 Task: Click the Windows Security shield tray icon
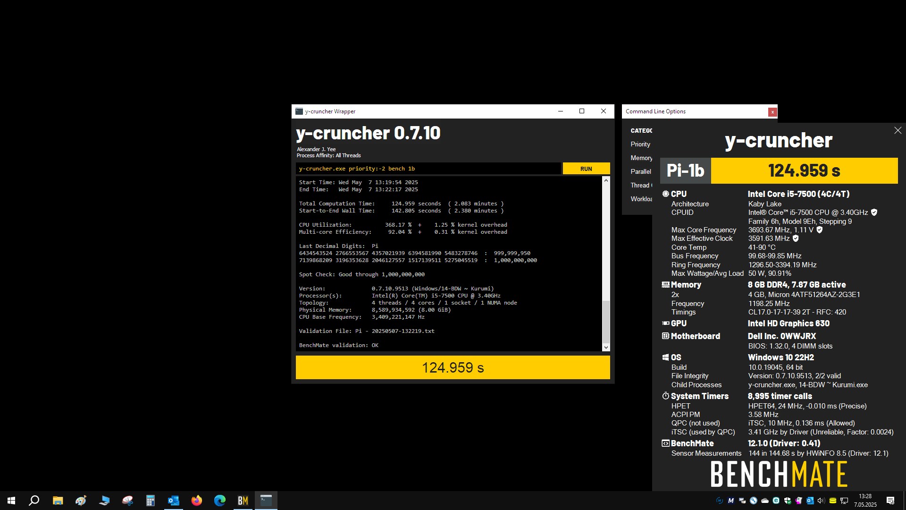pyautogui.click(x=788, y=501)
